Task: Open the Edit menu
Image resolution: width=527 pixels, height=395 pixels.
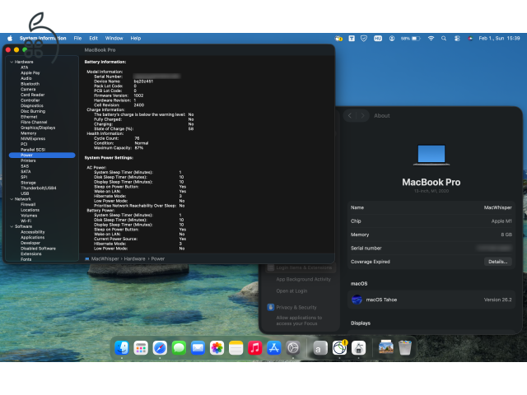Action: click(93, 39)
